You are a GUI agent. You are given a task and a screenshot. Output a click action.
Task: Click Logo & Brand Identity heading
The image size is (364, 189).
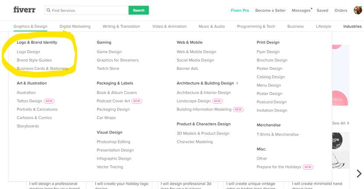[37, 42]
